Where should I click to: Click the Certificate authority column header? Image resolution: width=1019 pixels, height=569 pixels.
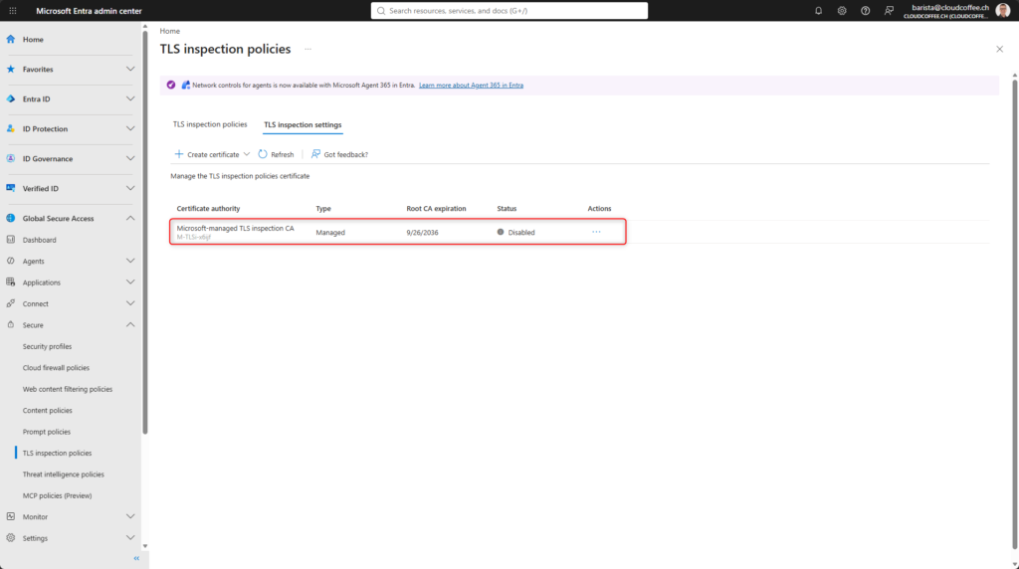[x=208, y=209]
